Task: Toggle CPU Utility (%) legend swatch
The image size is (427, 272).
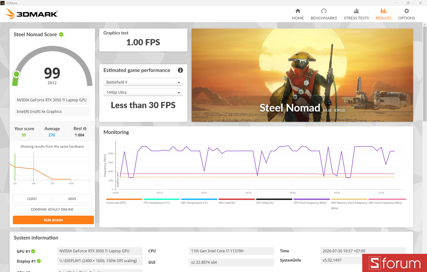Action: pyautogui.click(x=274, y=199)
